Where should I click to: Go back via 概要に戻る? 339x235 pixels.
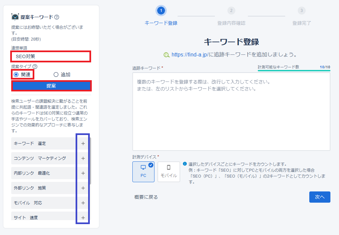(146, 197)
